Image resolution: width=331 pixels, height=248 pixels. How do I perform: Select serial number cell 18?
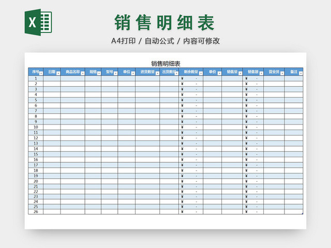coord(36,171)
